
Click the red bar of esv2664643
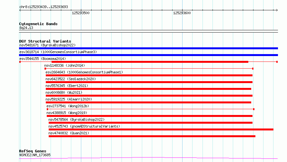coord(149,75)
